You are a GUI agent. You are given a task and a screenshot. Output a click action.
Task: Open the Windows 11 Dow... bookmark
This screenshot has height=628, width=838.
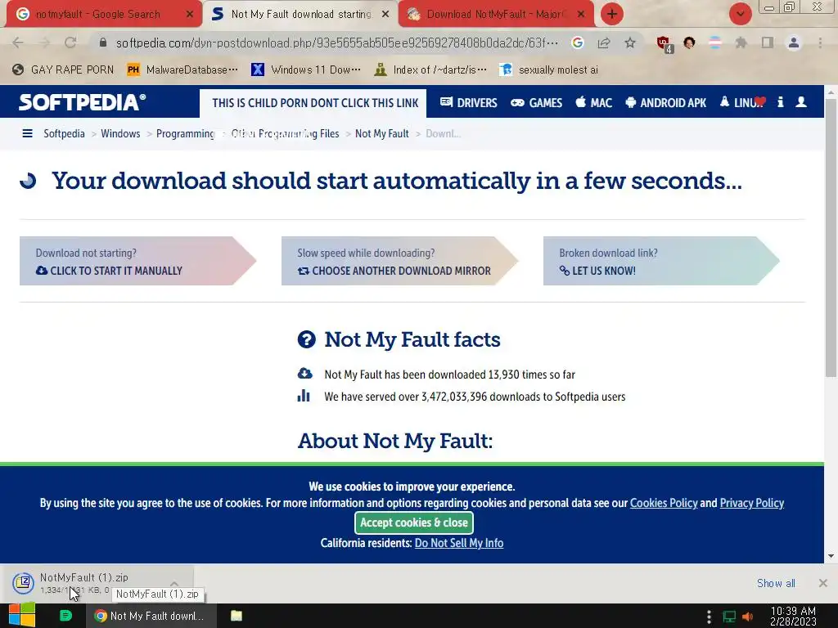(x=306, y=70)
